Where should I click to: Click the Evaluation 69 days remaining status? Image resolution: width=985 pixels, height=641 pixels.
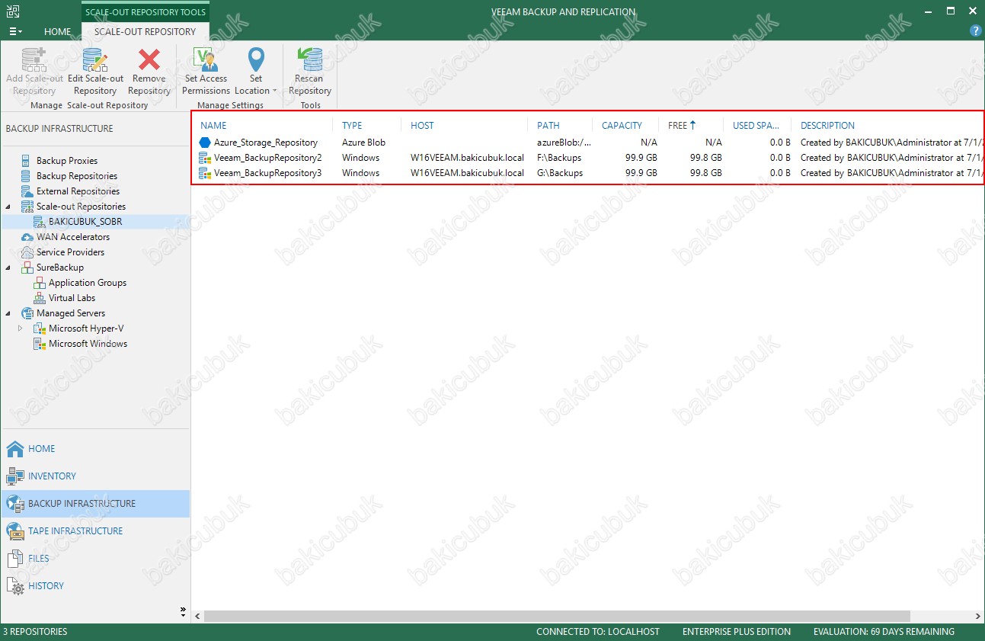[x=884, y=632]
